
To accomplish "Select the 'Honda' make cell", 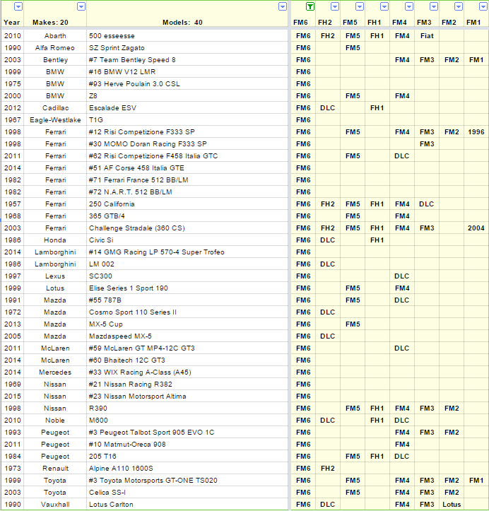I will [55, 240].
